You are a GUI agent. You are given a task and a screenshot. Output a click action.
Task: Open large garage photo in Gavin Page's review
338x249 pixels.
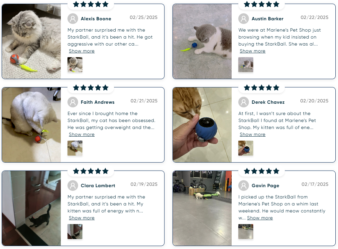202,208
